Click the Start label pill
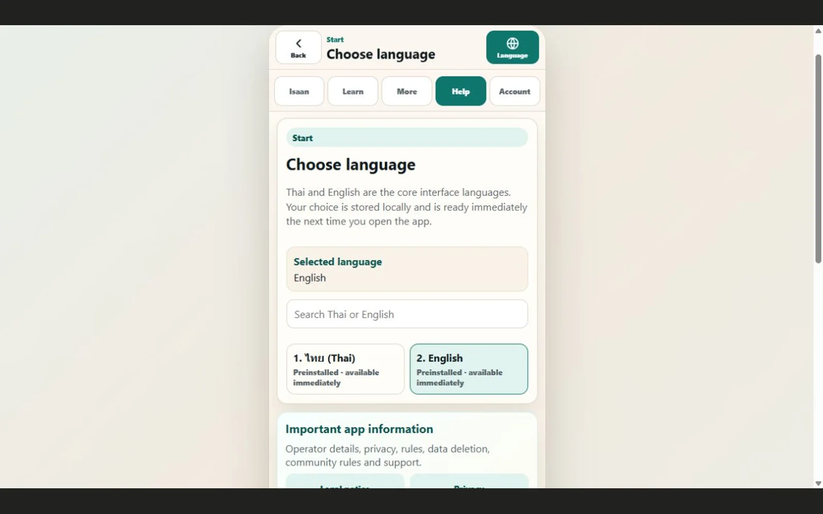Screen dimensions: 823x514 [x=407, y=138]
